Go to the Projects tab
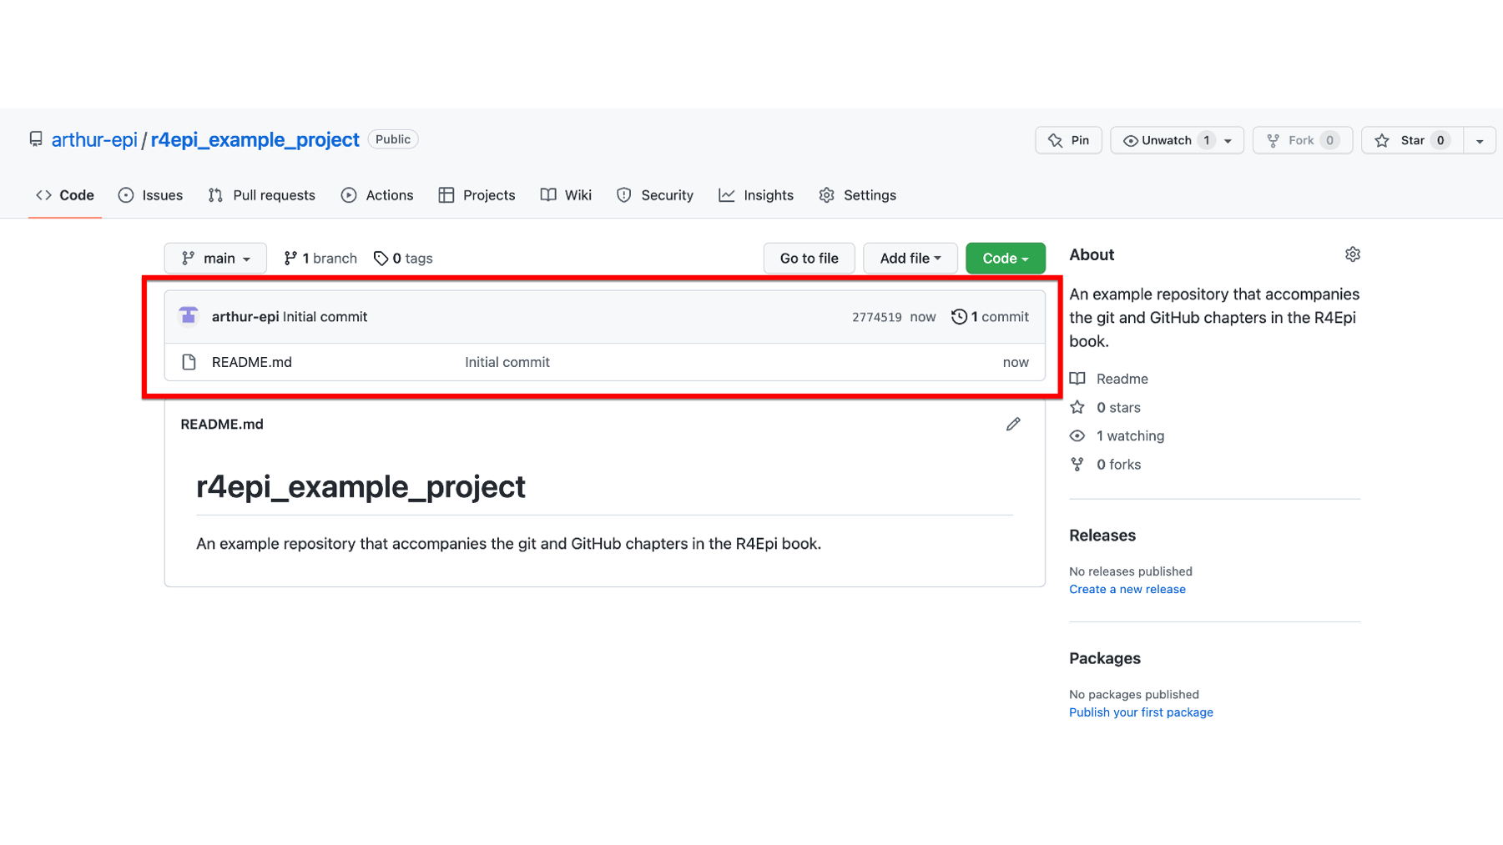The height and width of the screenshot is (845, 1503). (477, 195)
